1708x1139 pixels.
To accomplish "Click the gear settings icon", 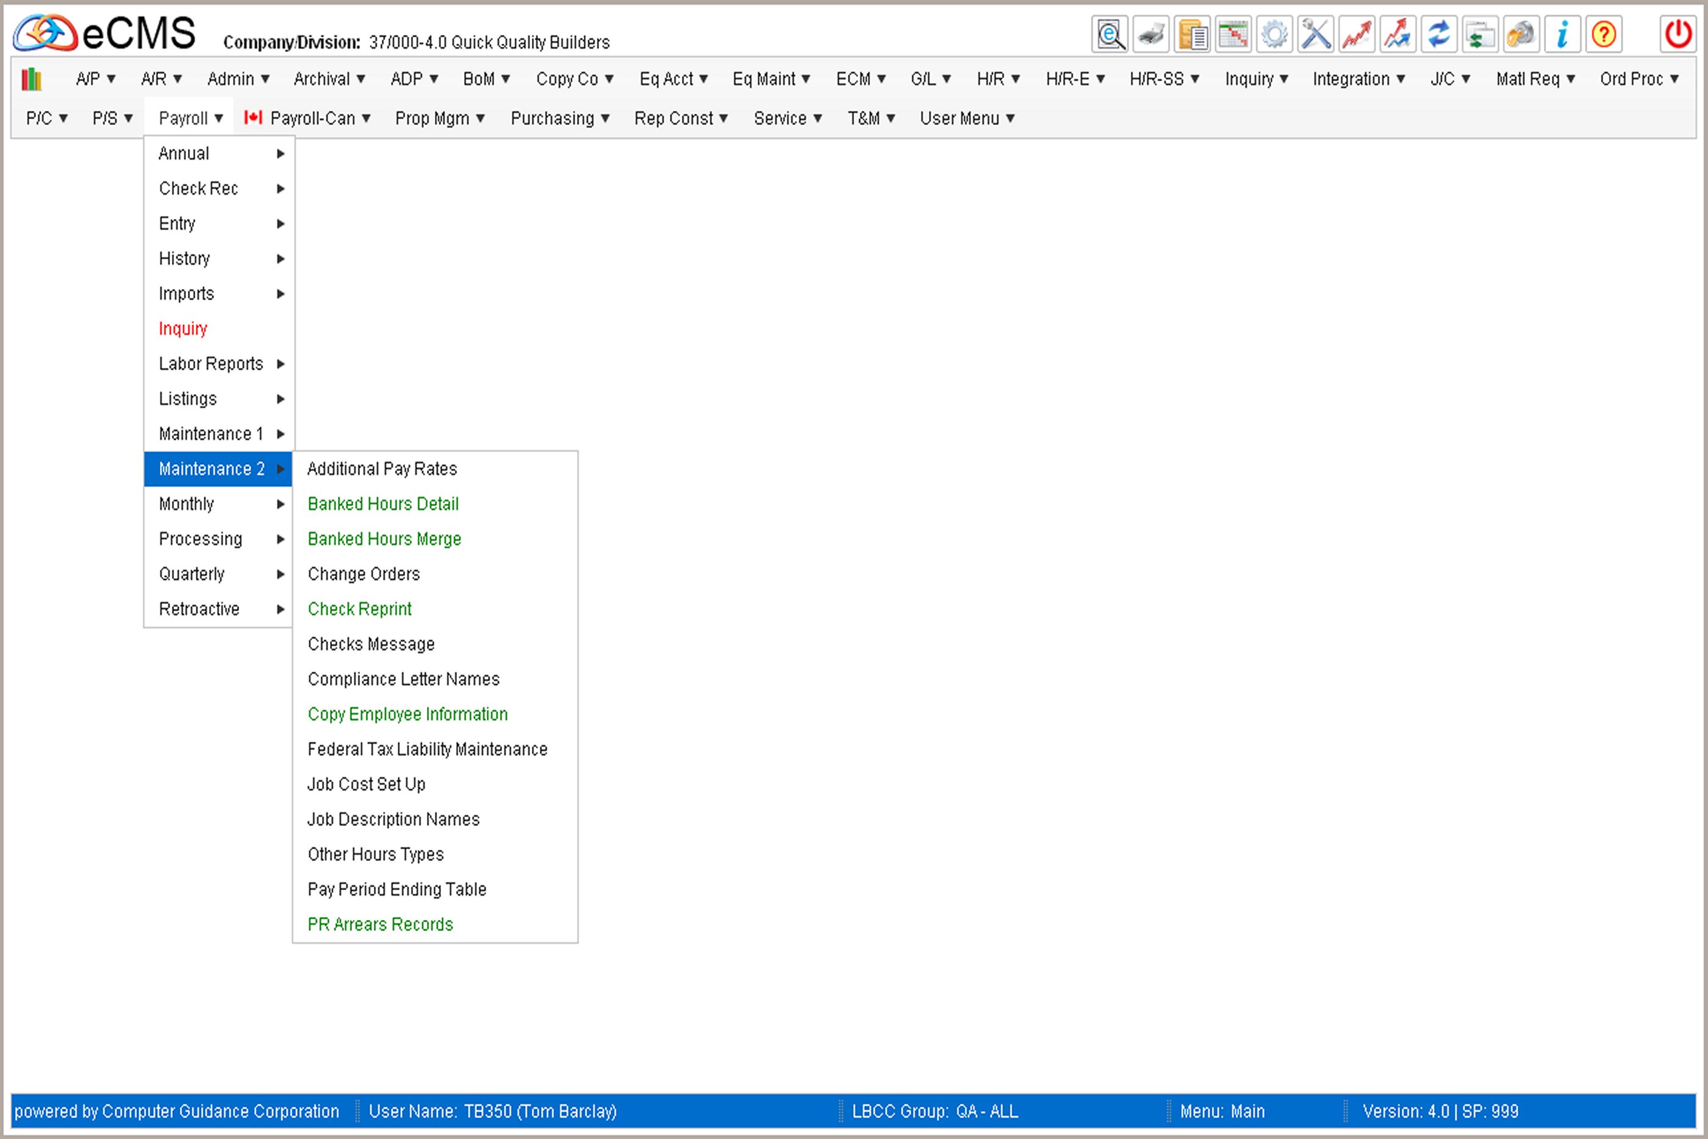I will [x=1274, y=34].
